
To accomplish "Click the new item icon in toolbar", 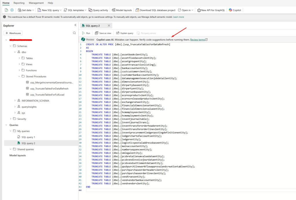I will (6, 10).
